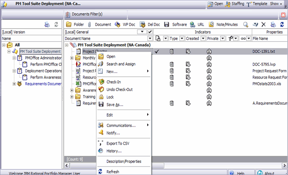
Task: Click the magnifier search icon in documents toolbar
Action: [246, 24]
